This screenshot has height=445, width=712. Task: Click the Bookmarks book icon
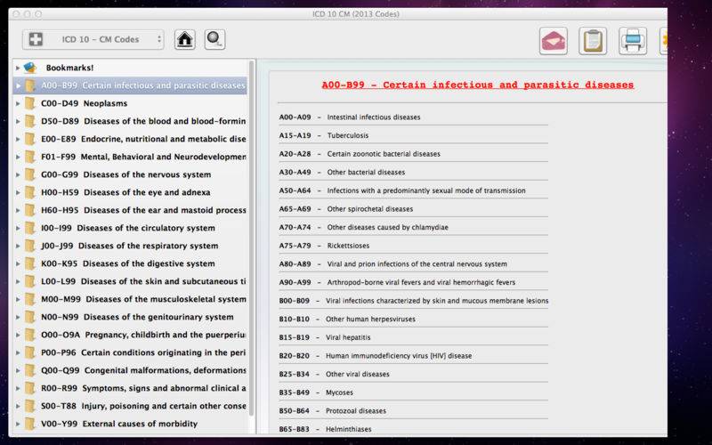coord(30,68)
